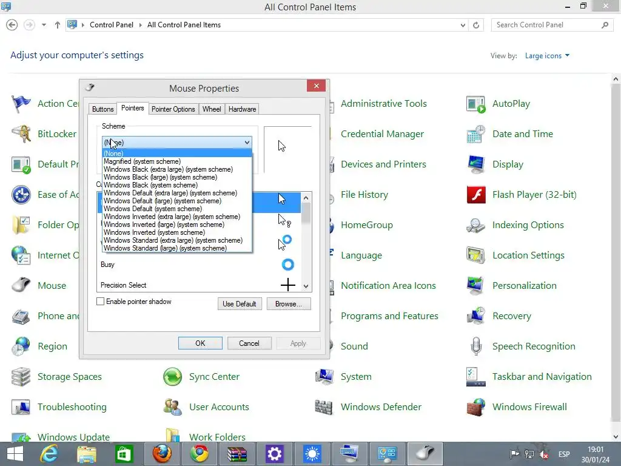Open the Sync Center green icon
Screen dimensions: 621x466
click(x=173, y=376)
